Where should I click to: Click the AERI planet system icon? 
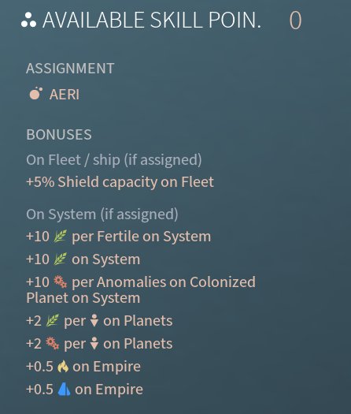(x=36, y=94)
